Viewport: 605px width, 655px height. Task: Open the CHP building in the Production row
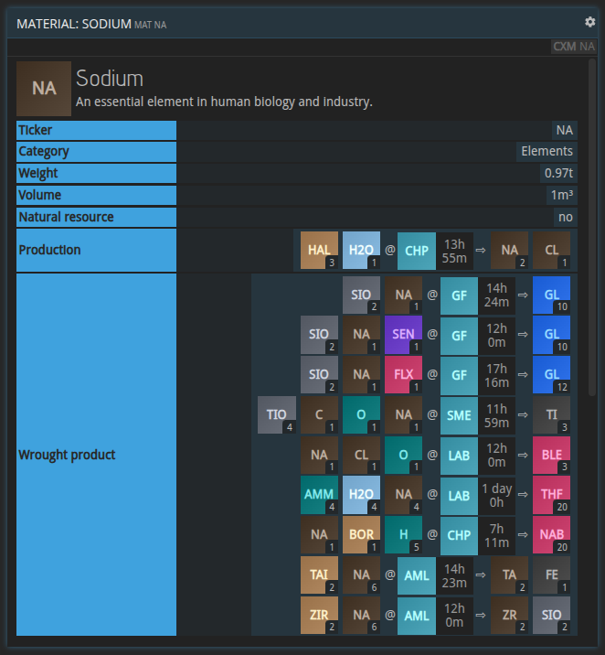pos(417,251)
